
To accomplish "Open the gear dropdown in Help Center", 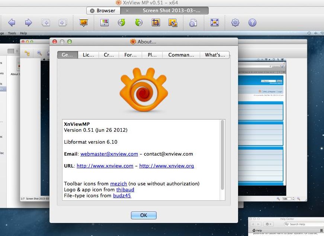I will pos(269,224).
